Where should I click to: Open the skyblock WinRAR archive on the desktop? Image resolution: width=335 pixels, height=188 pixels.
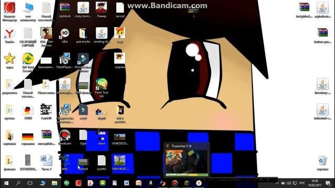65,9
